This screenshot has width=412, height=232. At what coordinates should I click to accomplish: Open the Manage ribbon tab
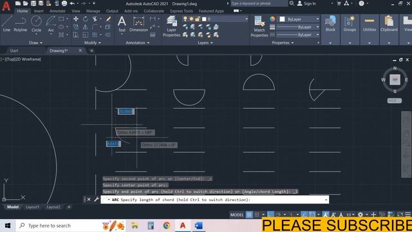pyautogui.click(x=93, y=11)
